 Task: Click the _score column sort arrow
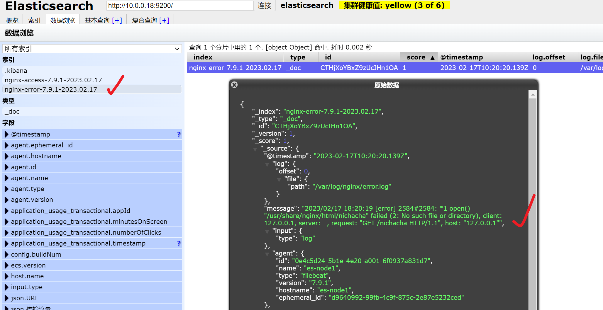coord(432,57)
